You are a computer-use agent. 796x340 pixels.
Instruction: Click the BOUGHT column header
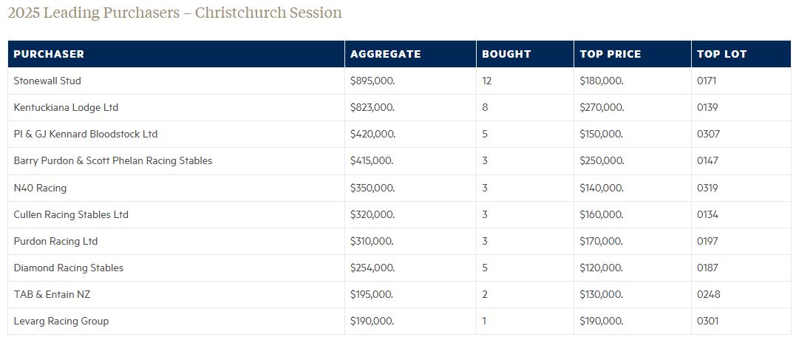(506, 54)
